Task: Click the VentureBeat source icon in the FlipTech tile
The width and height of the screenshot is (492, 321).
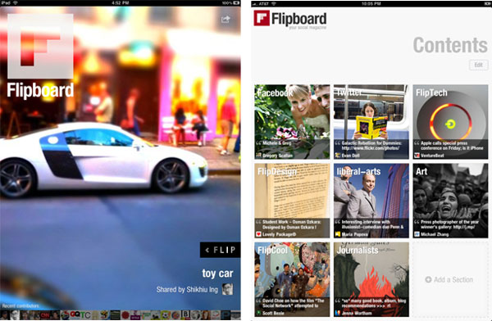Action: [x=417, y=155]
